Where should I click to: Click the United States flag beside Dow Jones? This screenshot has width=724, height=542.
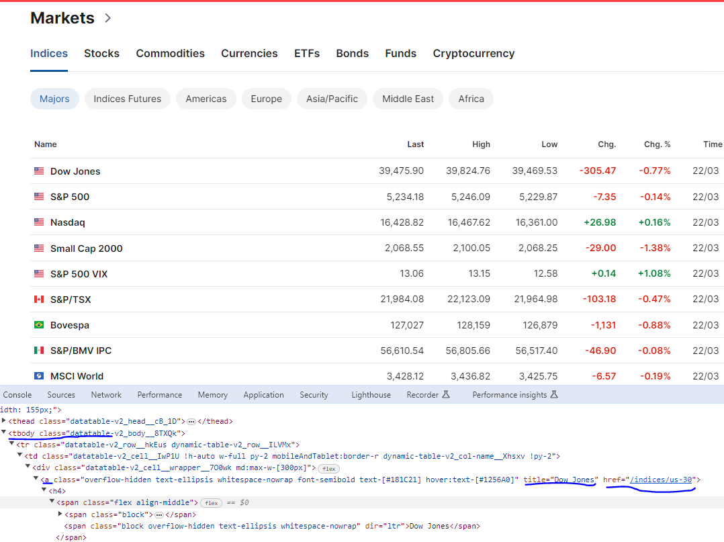(x=39, y=171)
